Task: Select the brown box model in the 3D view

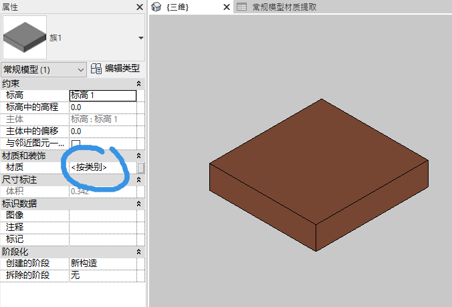Action: point(319,175)
